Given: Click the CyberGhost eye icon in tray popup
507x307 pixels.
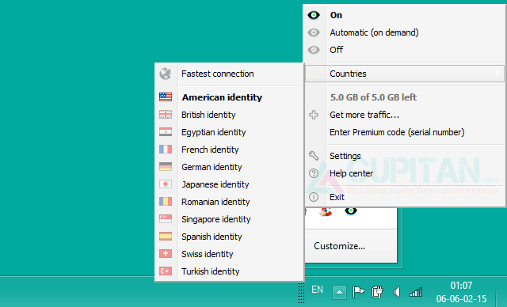Looking at the screenshot, I should (350, 211).
